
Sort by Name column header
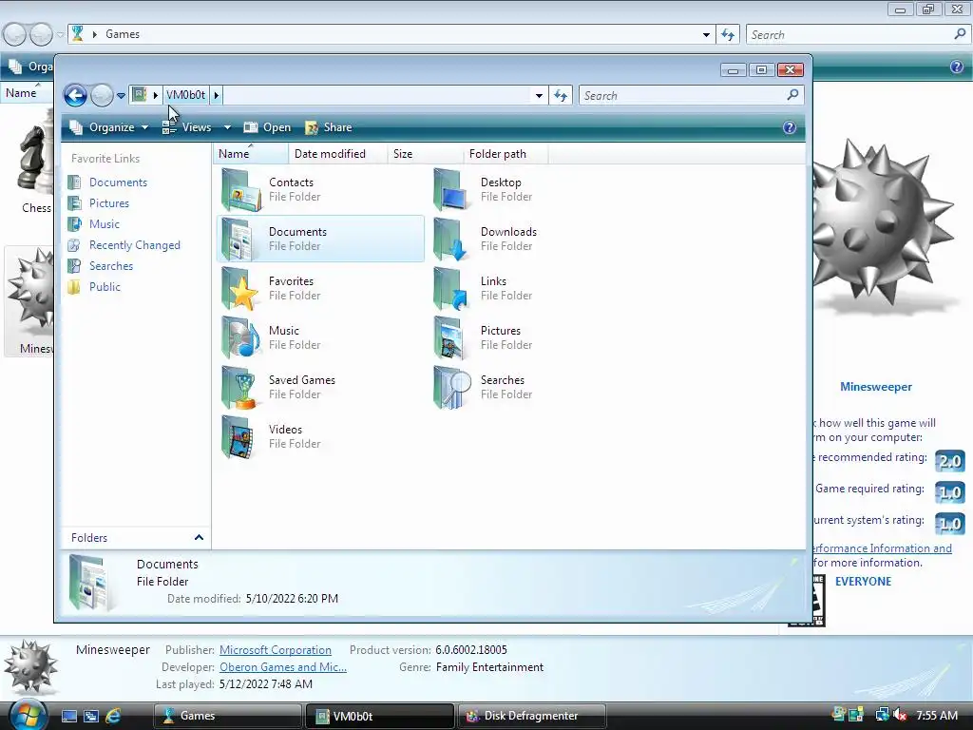(251, 154)
